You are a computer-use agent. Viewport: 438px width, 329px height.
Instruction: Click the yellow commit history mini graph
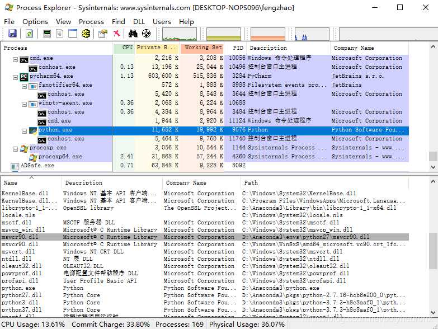pyautogui.click(x=223, y=34)
